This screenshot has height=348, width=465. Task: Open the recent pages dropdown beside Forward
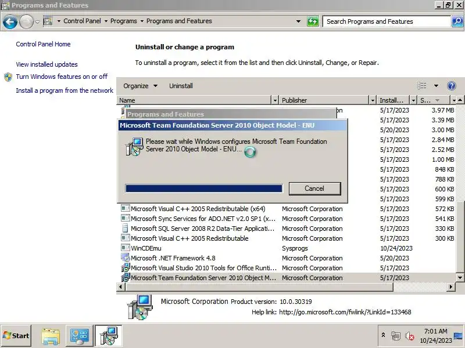click(37, 21)
